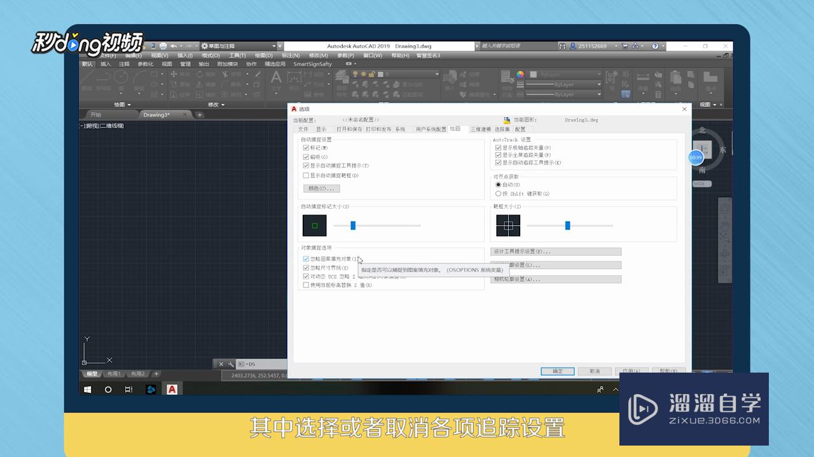Click the command line wrench icon
Viewport: 814px width, 457px height.
tap(230, 364)
